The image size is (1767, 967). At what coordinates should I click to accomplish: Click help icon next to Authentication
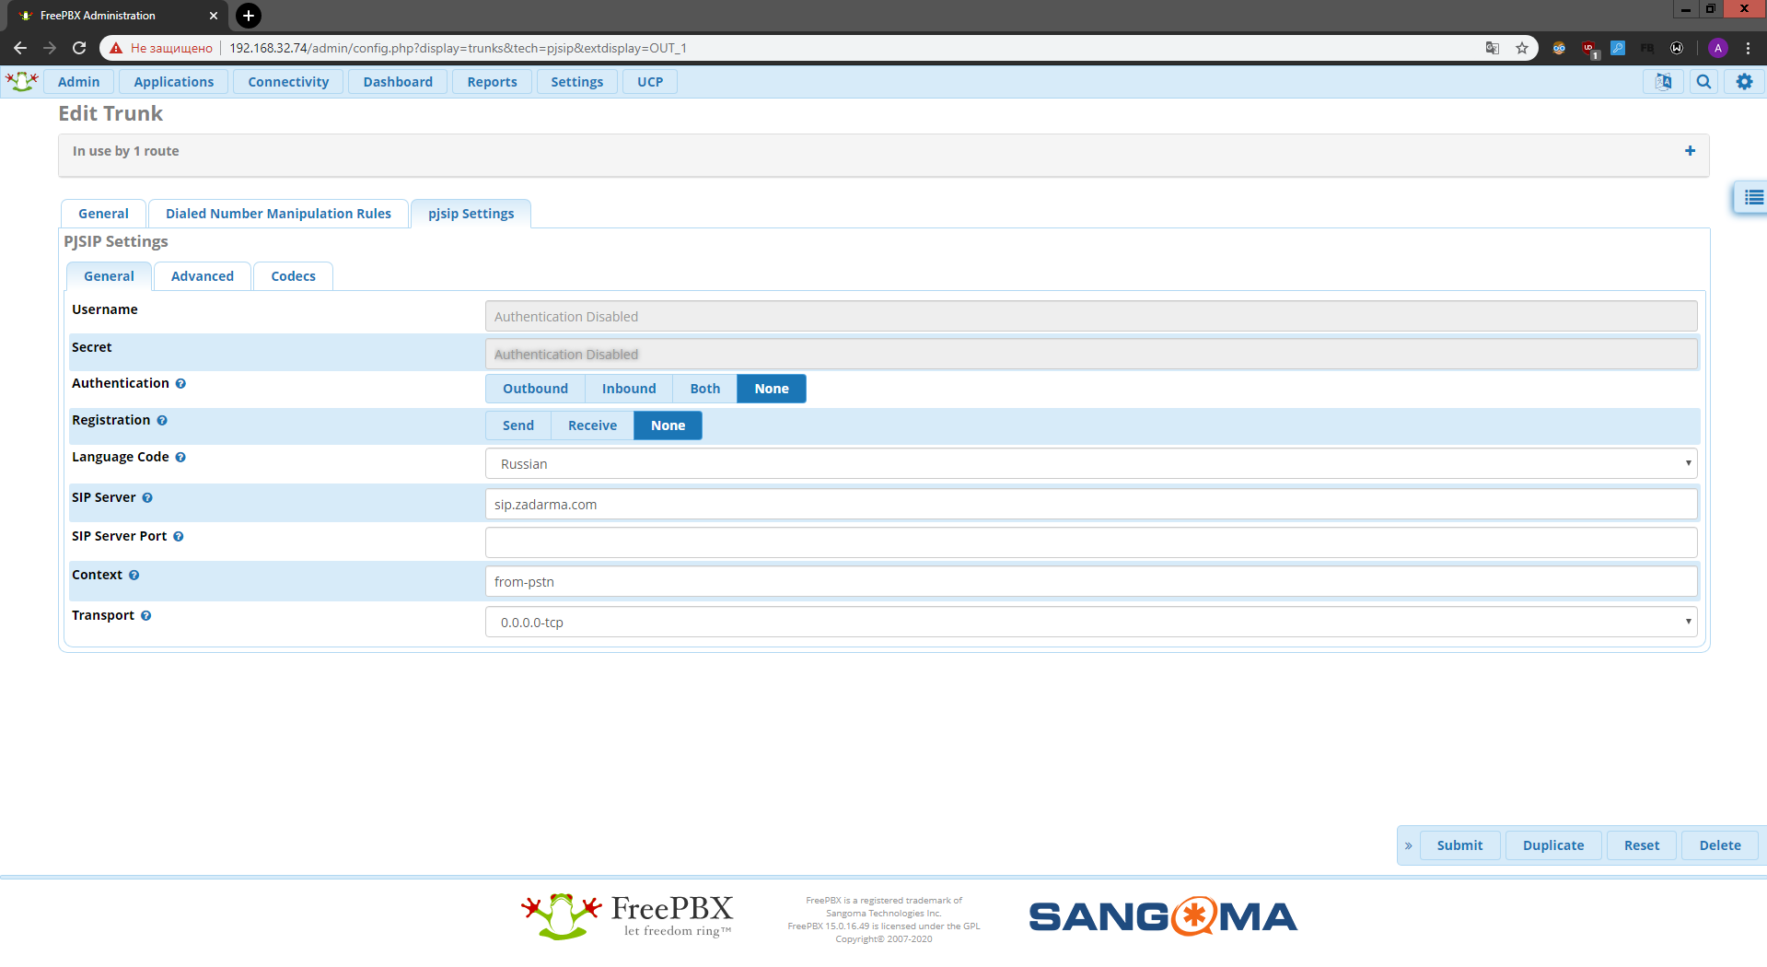[x=180, y=384]
